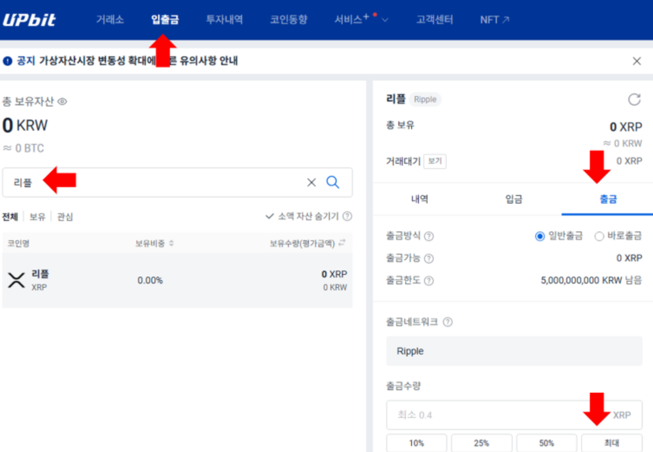Click the 0.00% holding ratio value

click(x=150, y=280)
